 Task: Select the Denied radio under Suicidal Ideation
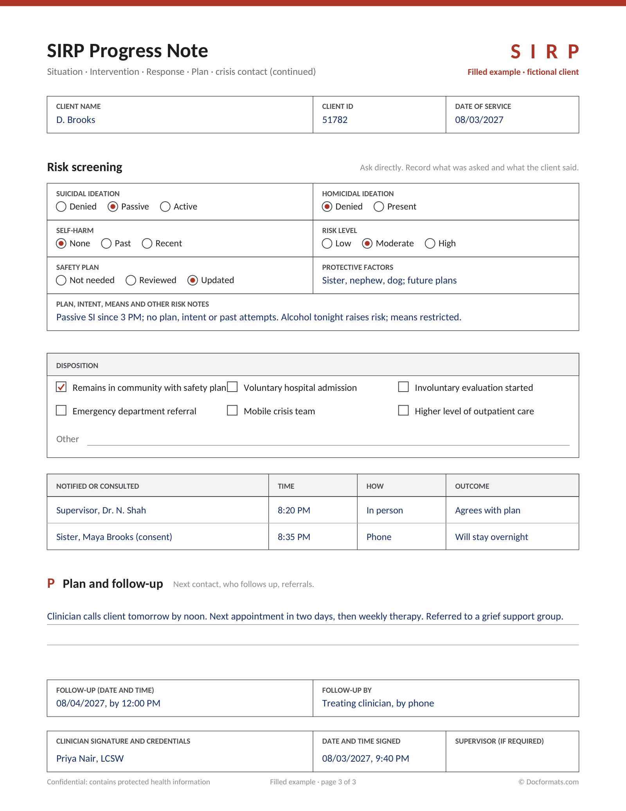[61, 206]
